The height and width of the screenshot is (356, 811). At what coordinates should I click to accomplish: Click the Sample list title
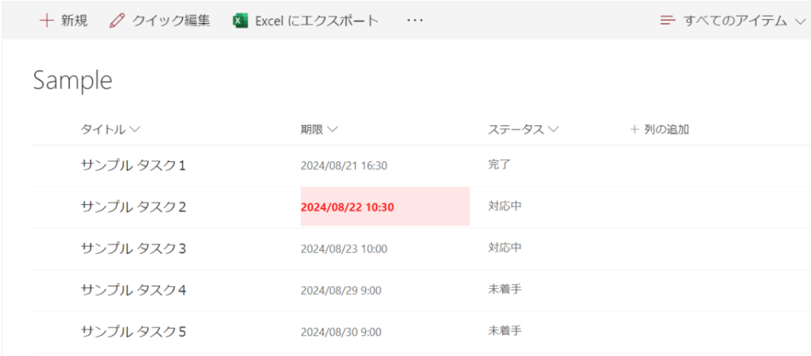point(73,80)
